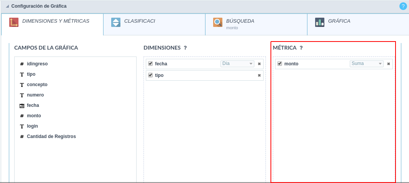
Task: Click the blue help icon top-right
Action: coord(403,6)
